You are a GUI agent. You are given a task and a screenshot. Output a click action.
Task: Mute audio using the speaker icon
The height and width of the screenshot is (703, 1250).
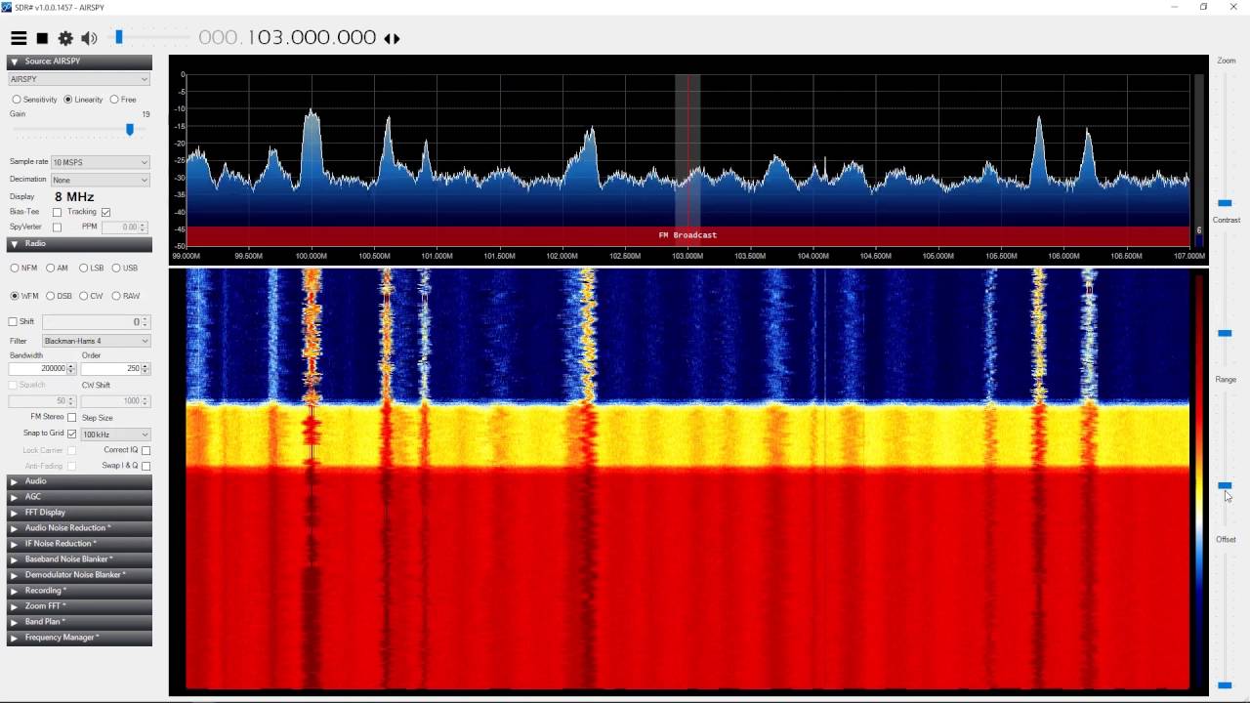pos(89,38)
